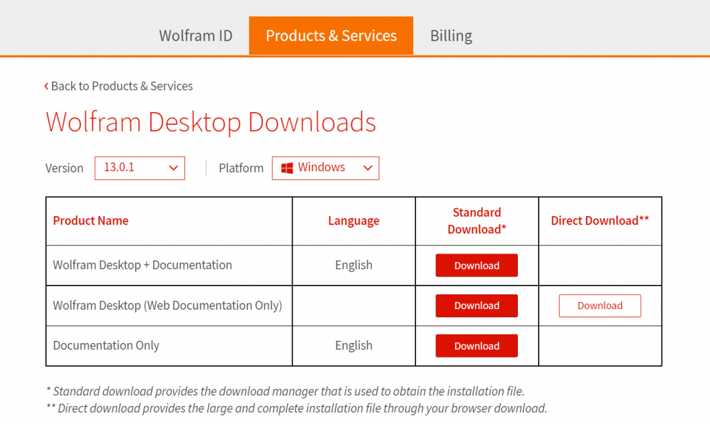Open the Billing tab
Screen dimensions: 710x424
click(x=451, y=35)
